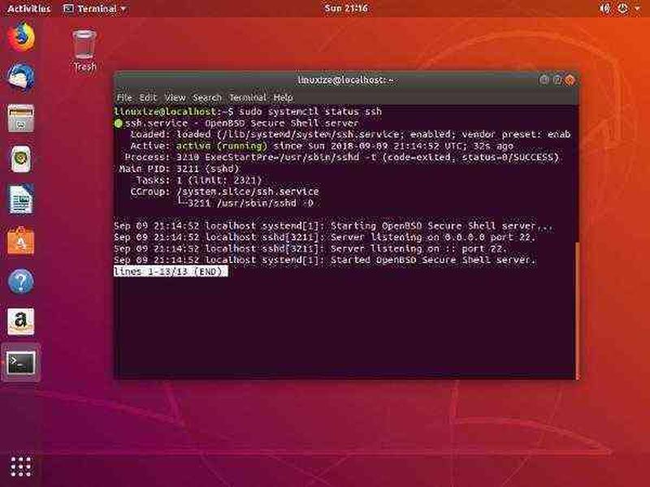The width and height of the screenshot is (650, 487).
Task: Open the Edit menu in terminal
Action: [x=148, y=97]
